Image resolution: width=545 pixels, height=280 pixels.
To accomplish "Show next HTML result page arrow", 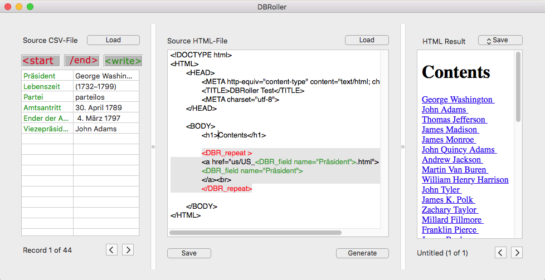I will point(517,253).
